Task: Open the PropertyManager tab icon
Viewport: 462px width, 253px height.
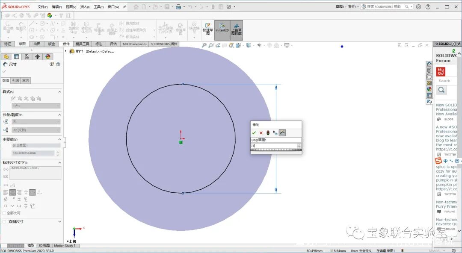Action: click(17, 57)
